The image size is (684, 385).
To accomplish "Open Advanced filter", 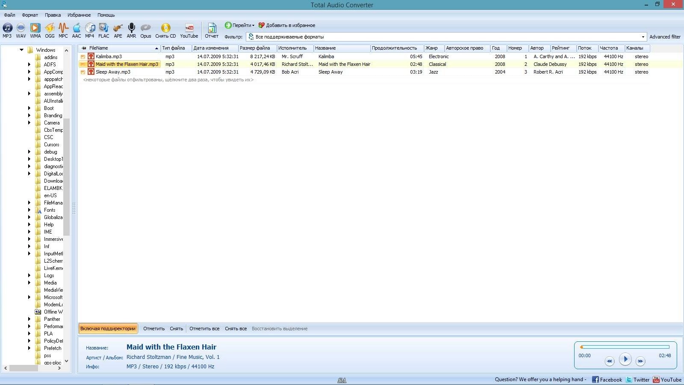I will pos(665,37).
